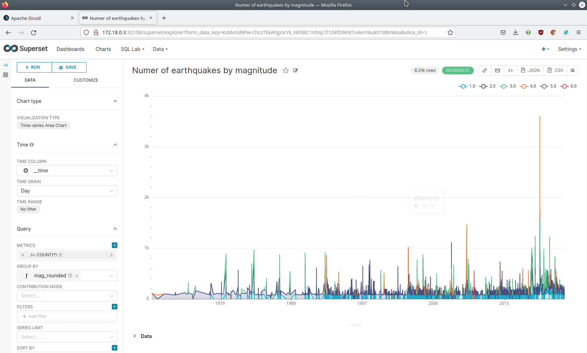Toggle the 6.0 series in legend
The width and height of the screenshot is (587, 353).
pos(569,86)
